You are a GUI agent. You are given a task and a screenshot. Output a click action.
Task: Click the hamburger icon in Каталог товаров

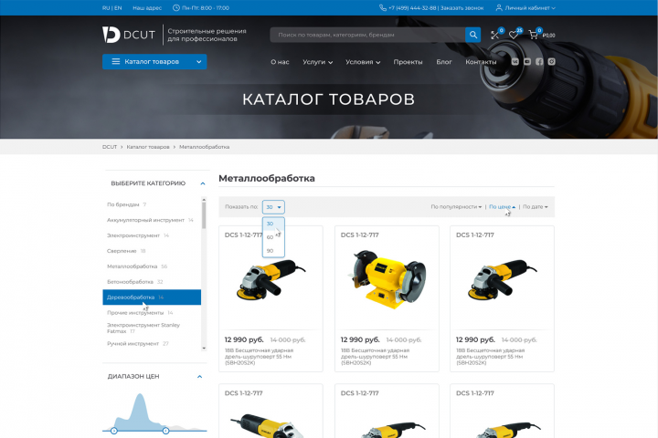116,62
